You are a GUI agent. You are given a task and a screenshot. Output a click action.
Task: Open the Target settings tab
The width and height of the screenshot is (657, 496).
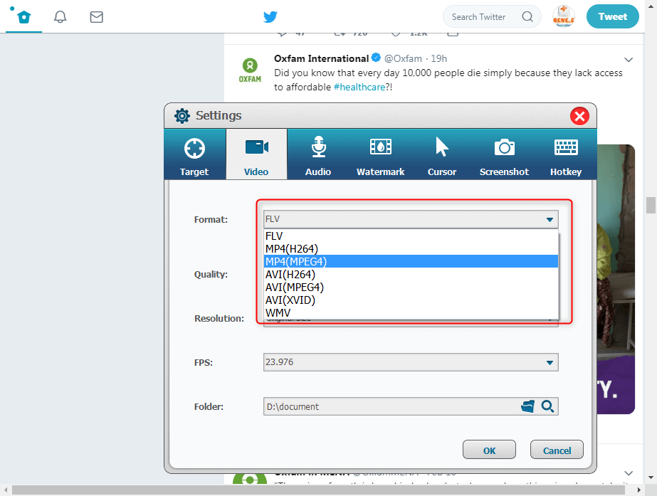point(194,154)
